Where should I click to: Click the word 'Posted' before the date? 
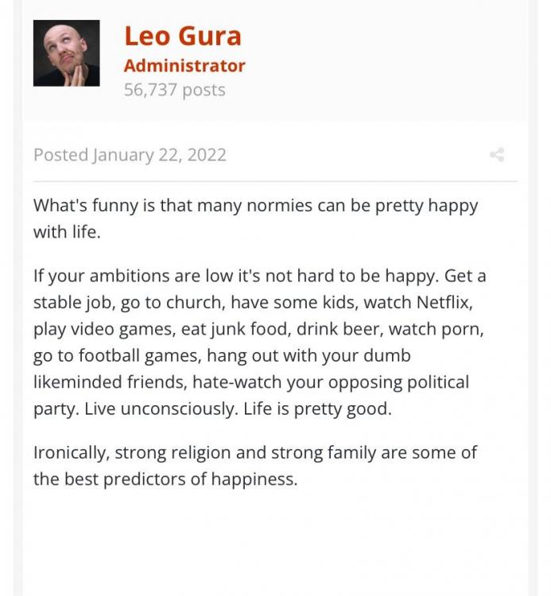tap(61, 155)
